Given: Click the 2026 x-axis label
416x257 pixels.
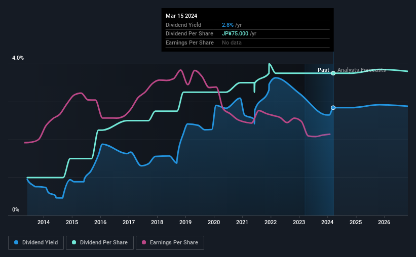Looking at the screenshot, I should [384, 222].
